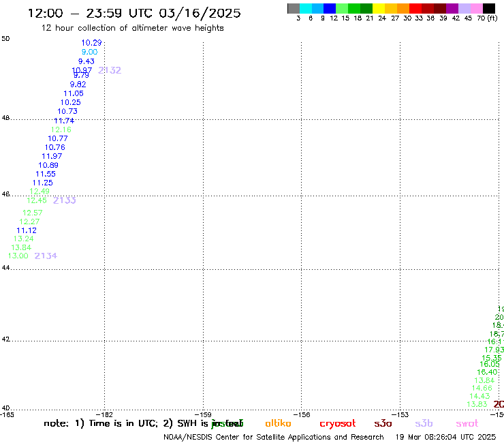Select the wave height value 9.82
Screen dimensions: 504x443
(78, 85)
